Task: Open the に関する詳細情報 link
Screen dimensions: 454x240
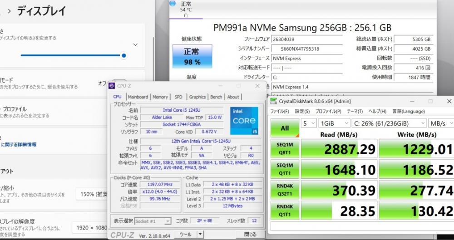Action: [19, 144]
